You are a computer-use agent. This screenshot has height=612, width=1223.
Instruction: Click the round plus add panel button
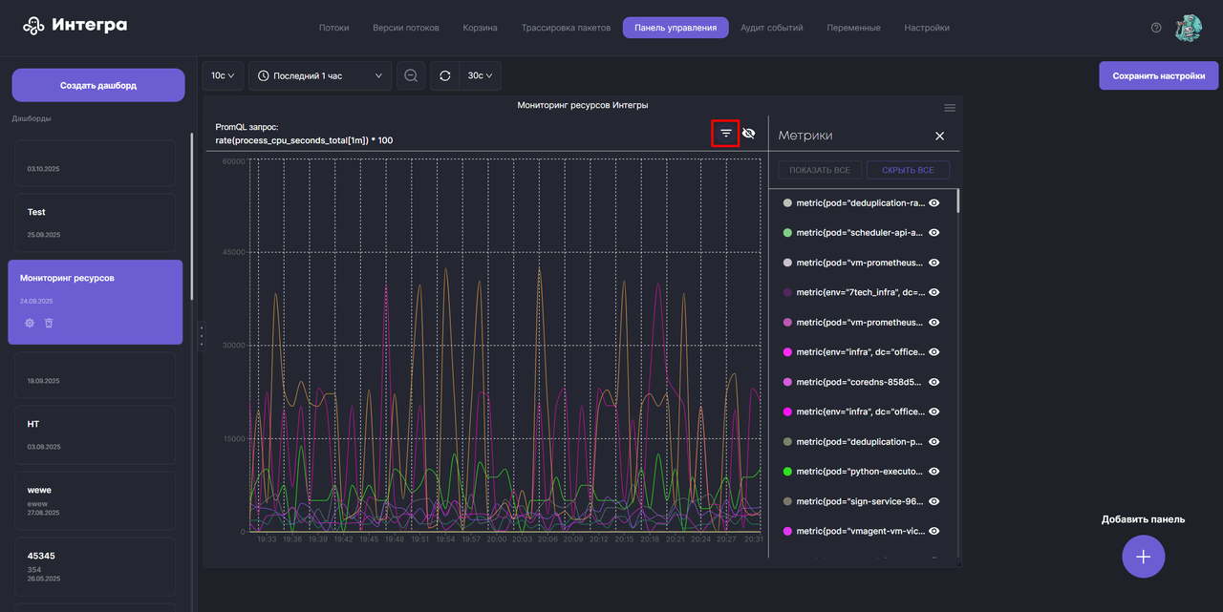click(x=1143, y=556)
